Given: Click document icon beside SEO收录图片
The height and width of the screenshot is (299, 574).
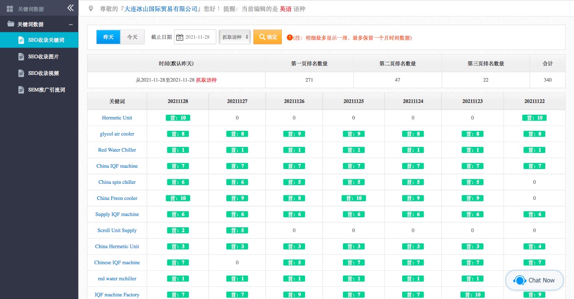Looking at the screenshot, I should pos(21,56).
